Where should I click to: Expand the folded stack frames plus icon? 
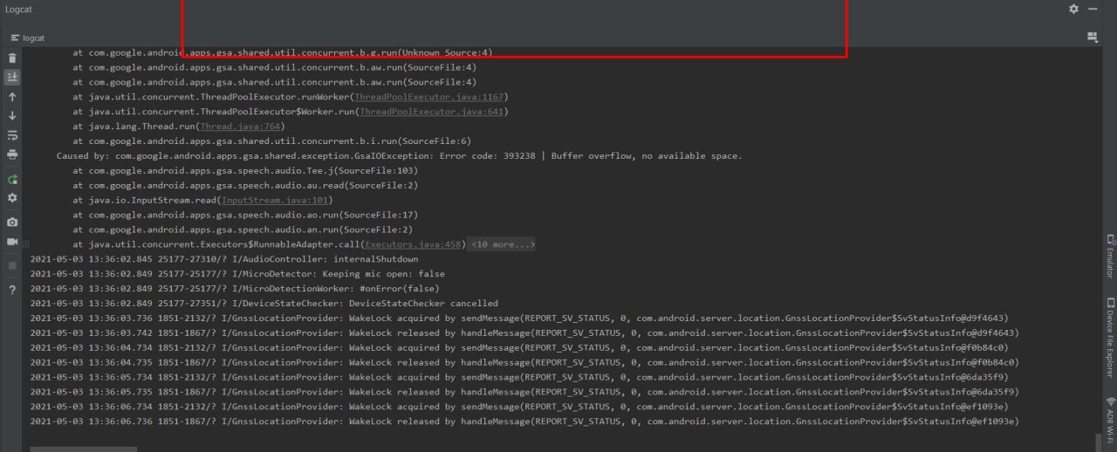click(x=25, y=245)
